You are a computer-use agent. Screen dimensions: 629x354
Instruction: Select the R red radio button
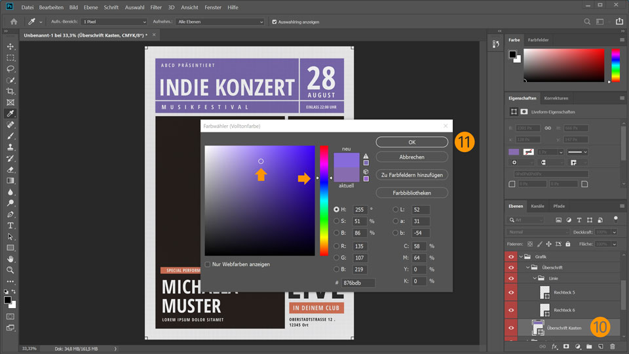pyautogui.click(x=336, y=246)
